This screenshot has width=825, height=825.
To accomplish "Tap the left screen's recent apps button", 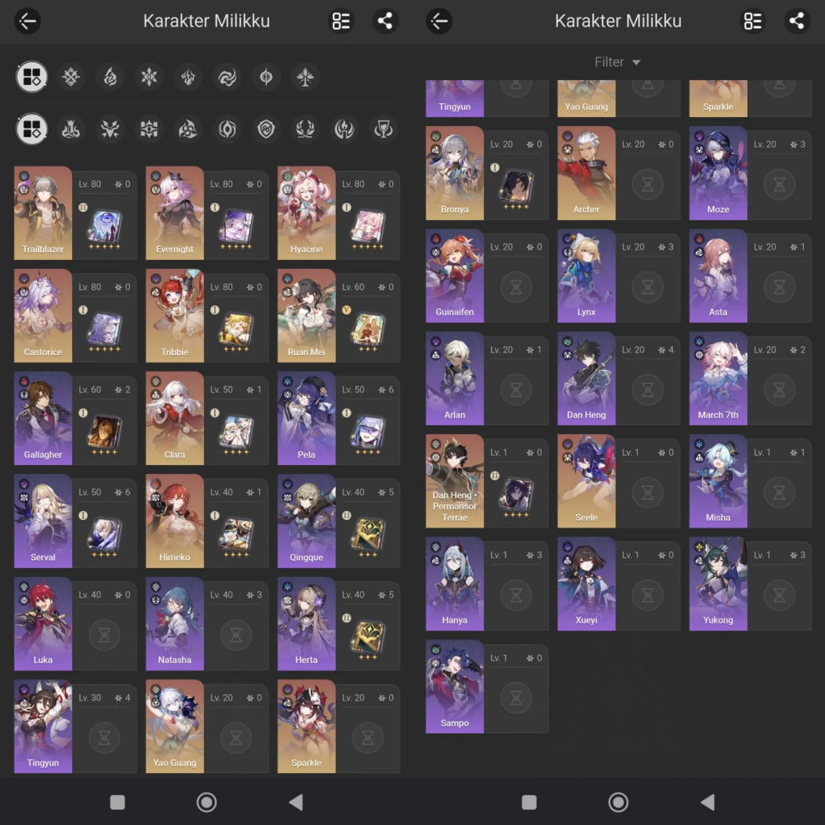I will pyautogui.click(x=117, y=802).
